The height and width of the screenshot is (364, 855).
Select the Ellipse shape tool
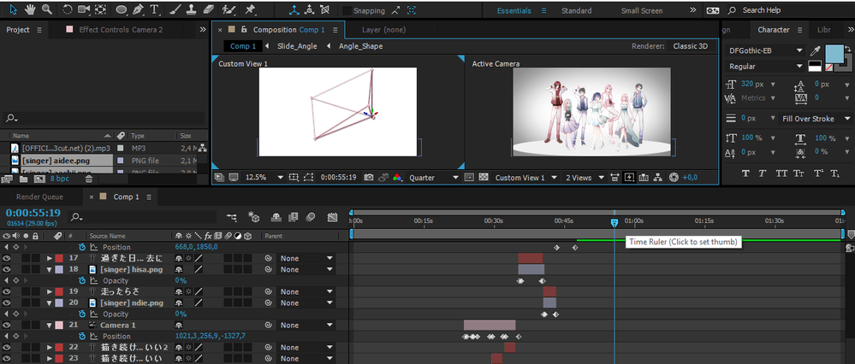tap(122, 9)
